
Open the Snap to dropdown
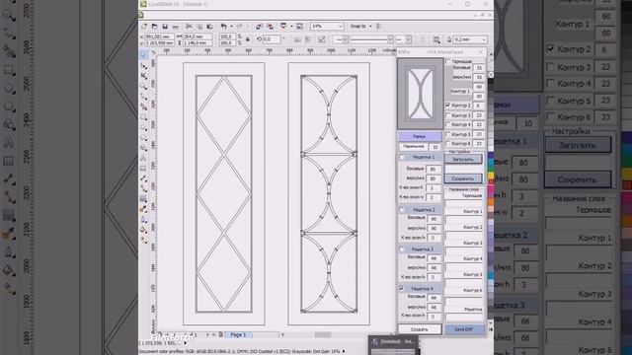point(370,27)
